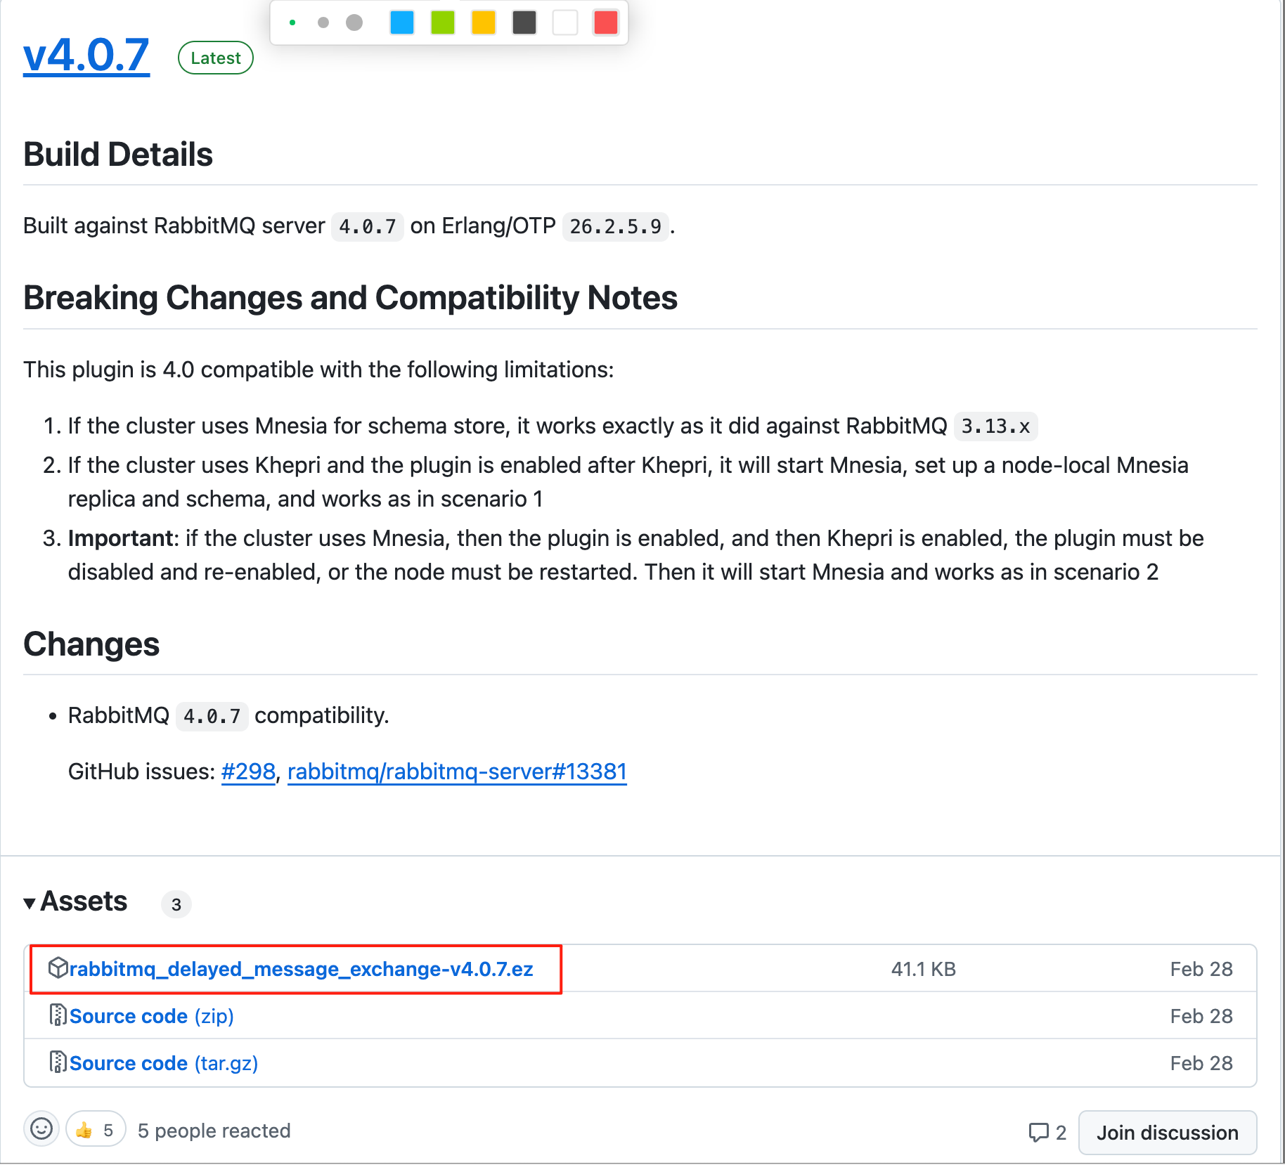1285x1165 pixels.
Task: Click the Breaking Changes and Compatibility Notes heading
Action: click(351, 298)
